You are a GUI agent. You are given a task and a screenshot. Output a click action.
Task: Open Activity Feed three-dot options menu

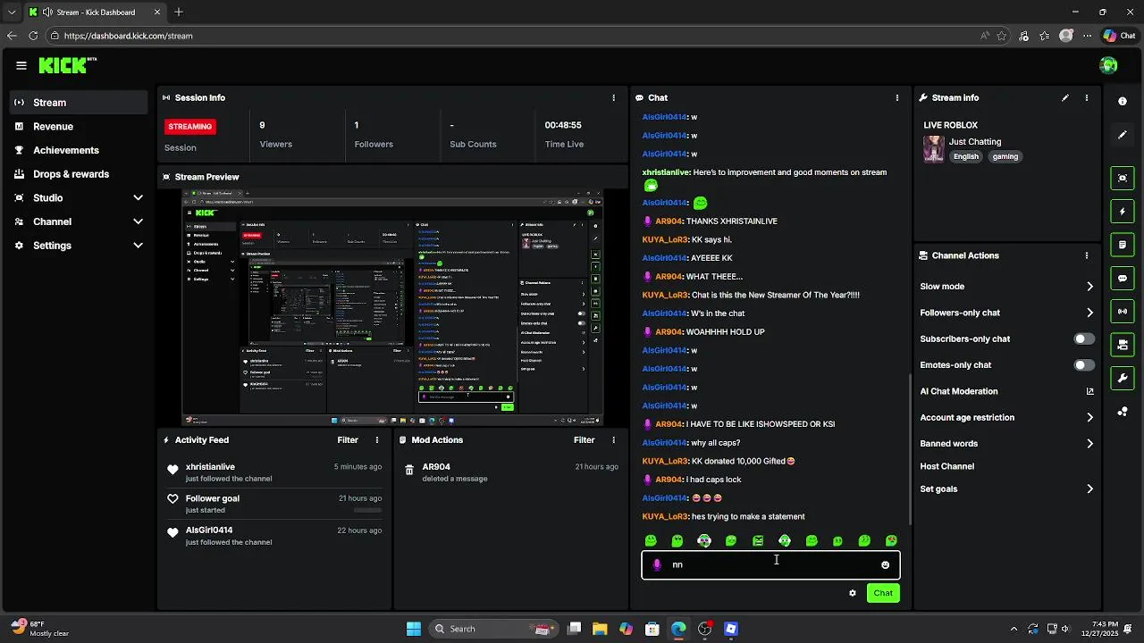click(x=377, y=440)
